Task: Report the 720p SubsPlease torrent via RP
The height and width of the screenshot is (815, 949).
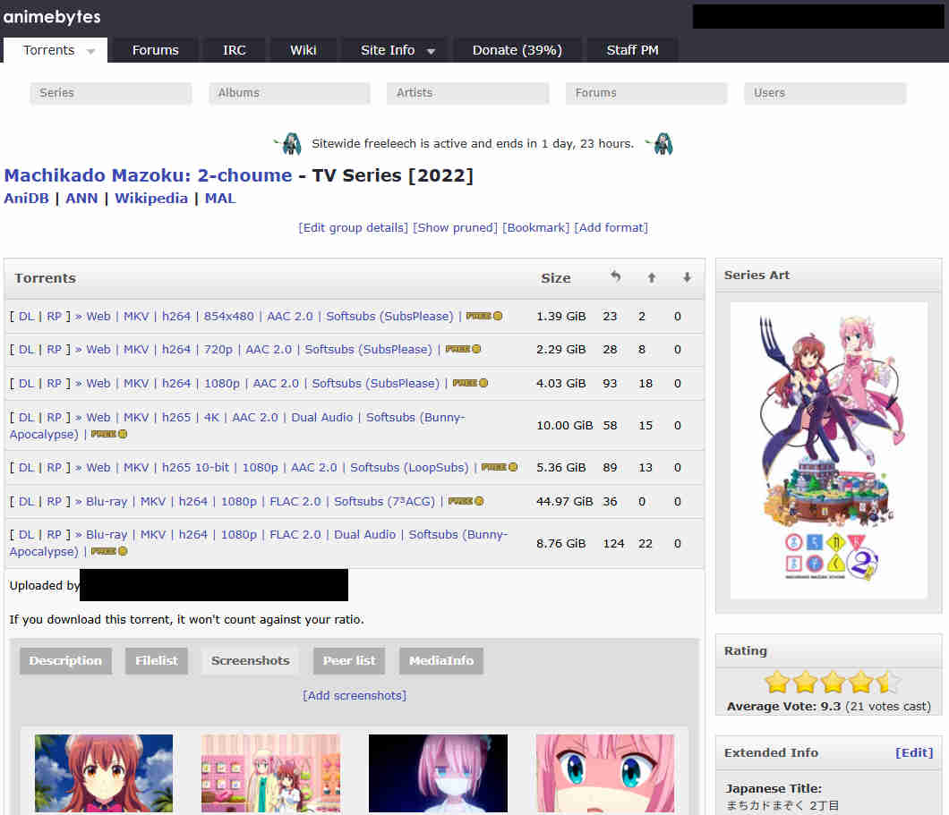Action: click(54, 350)
